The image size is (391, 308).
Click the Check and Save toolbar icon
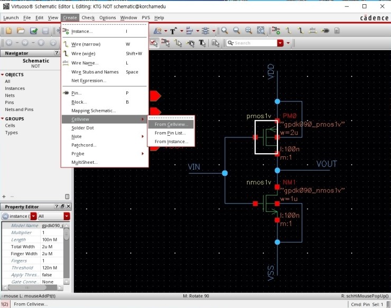(x=33, y=31)
